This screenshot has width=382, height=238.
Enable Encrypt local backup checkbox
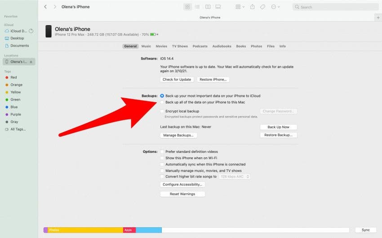(162, 111)
